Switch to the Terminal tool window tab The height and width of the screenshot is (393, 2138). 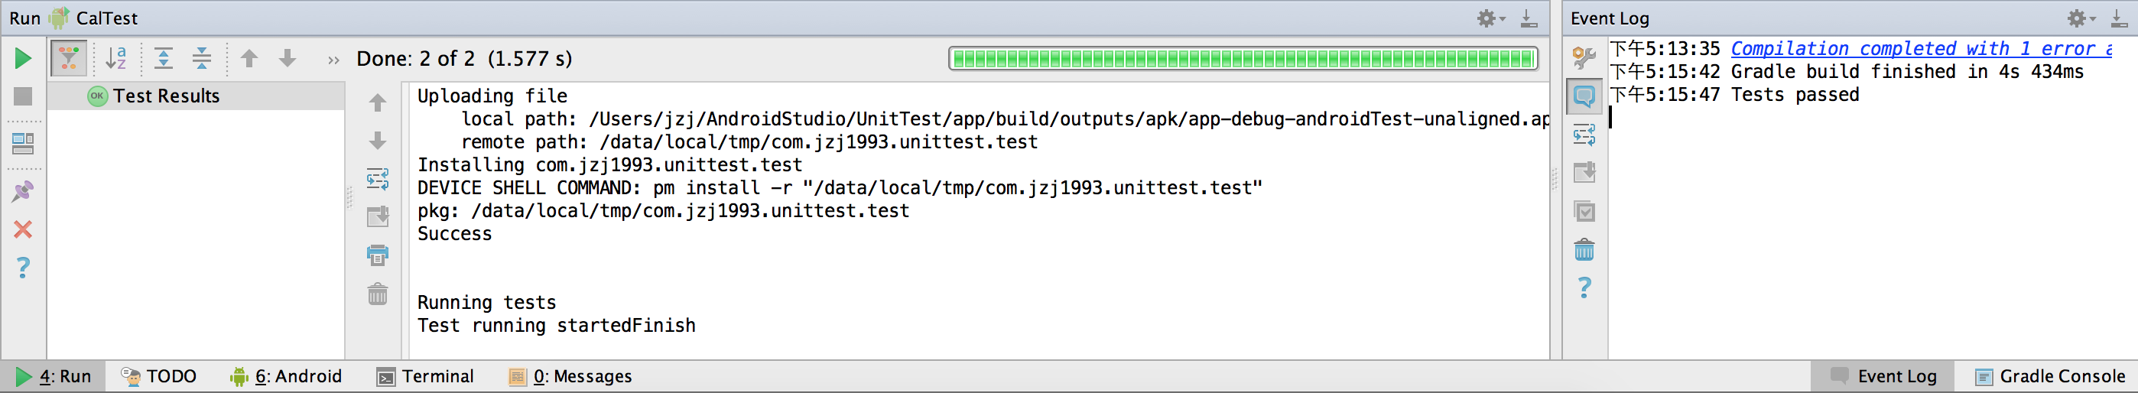pyautogui.click(x=425, y=376)
